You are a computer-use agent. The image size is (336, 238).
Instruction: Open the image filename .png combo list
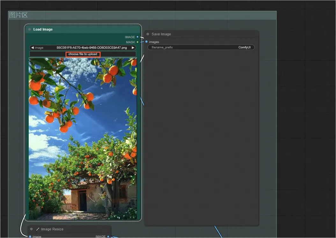(x=83, y=48)
